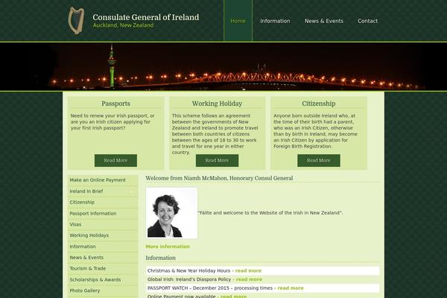Screen dimensions: 447x298
Task: Open Information in the sidebar menu
Action: (103, 247)
